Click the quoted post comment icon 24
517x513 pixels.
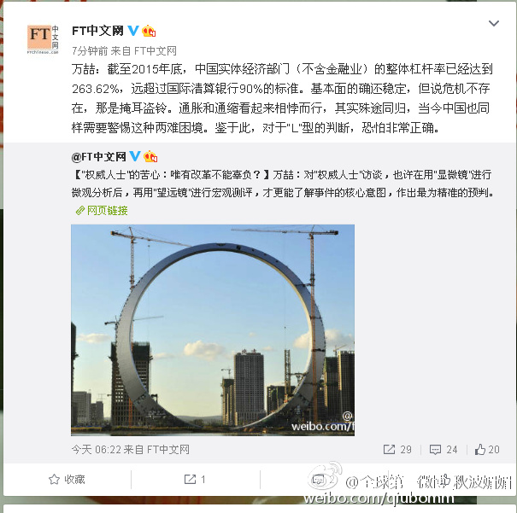coord(444,450)
